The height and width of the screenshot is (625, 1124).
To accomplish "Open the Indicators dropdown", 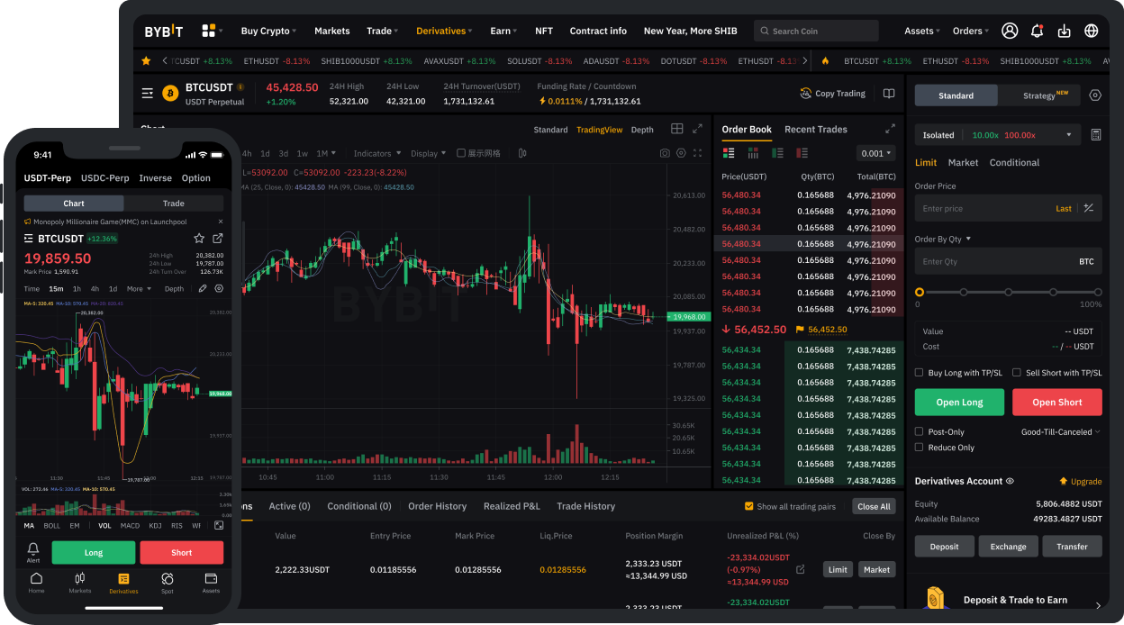I will pyautogui.click(x=374, y=153).
